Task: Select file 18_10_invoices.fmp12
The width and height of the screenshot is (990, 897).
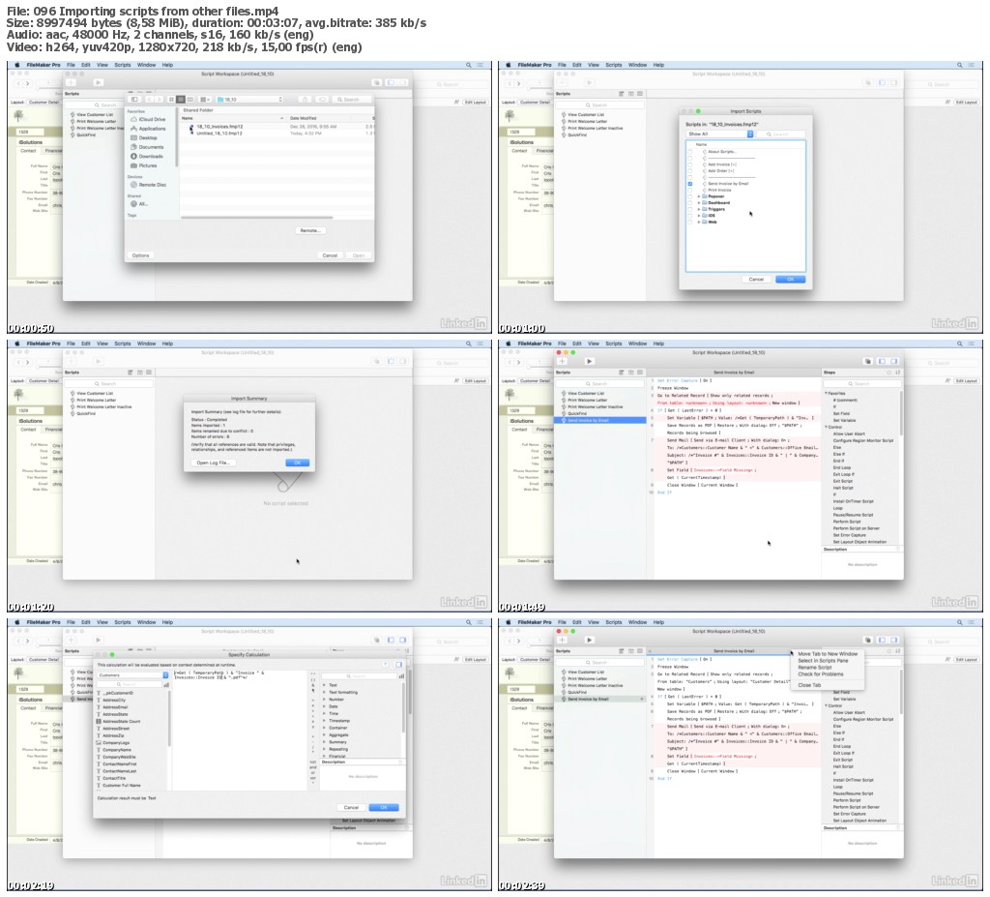Action: click(x=219, y=127)
